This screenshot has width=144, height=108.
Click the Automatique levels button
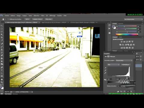click(x=126, y=65)
